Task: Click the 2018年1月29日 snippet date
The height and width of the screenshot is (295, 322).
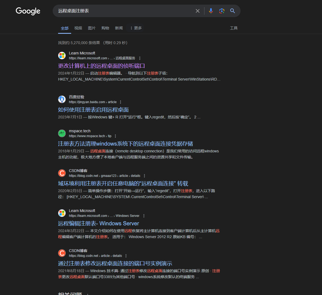Action: coord(71,151)
